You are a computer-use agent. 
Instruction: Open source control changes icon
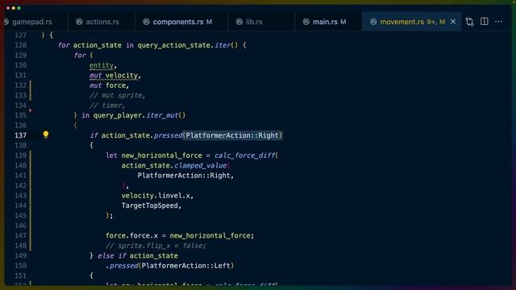click(x=469, y=22)
